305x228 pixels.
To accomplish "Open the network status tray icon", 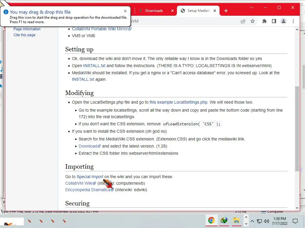I will click(259, 221).
